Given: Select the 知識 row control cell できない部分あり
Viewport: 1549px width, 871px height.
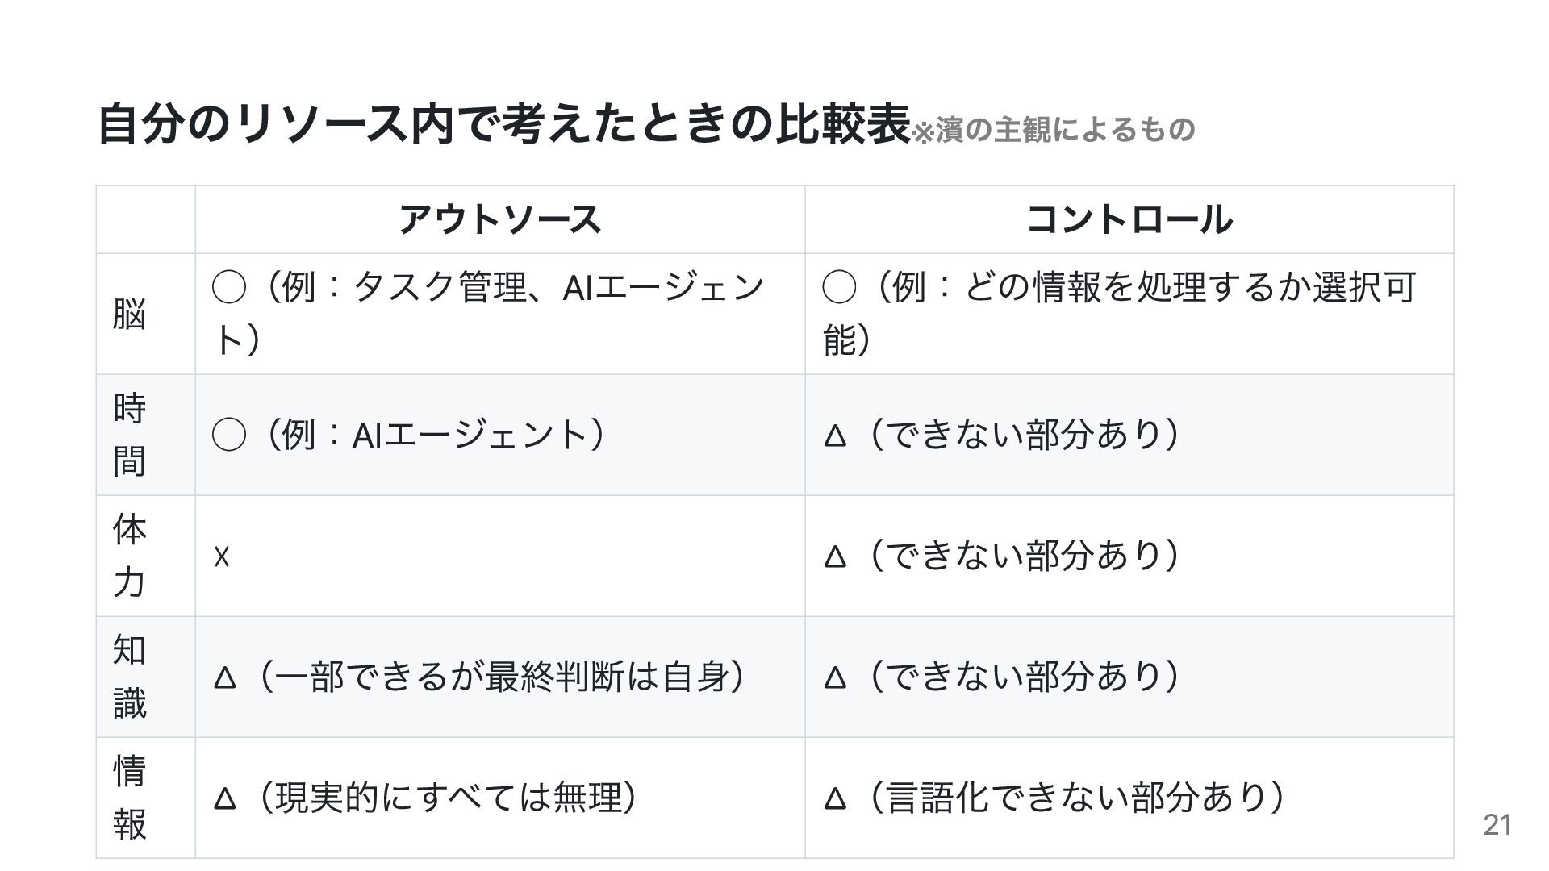Looking at the screenshot, I should click(1129, 677).
